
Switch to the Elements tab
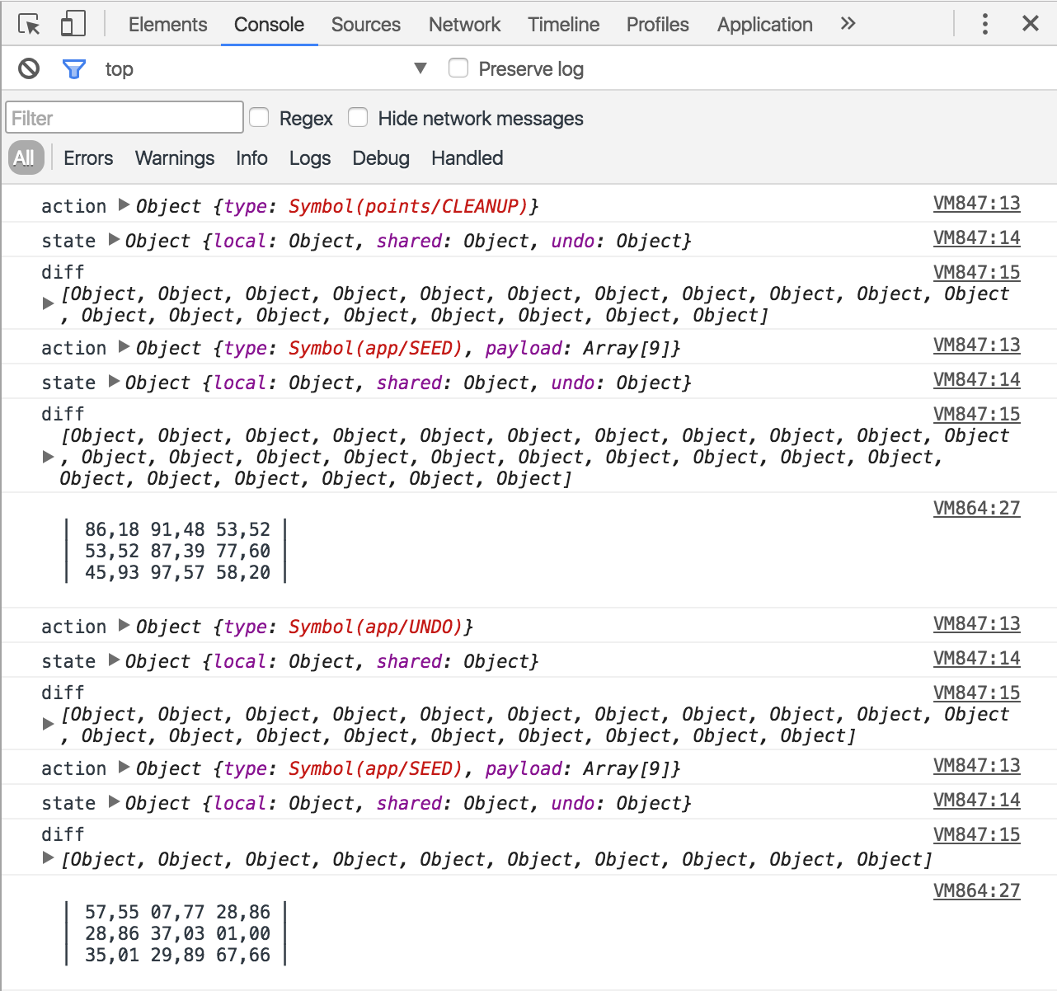168,25
